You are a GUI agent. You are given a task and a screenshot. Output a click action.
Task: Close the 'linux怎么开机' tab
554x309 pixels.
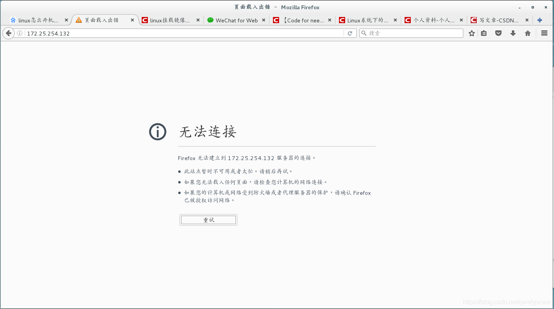[x=66, y=20]
